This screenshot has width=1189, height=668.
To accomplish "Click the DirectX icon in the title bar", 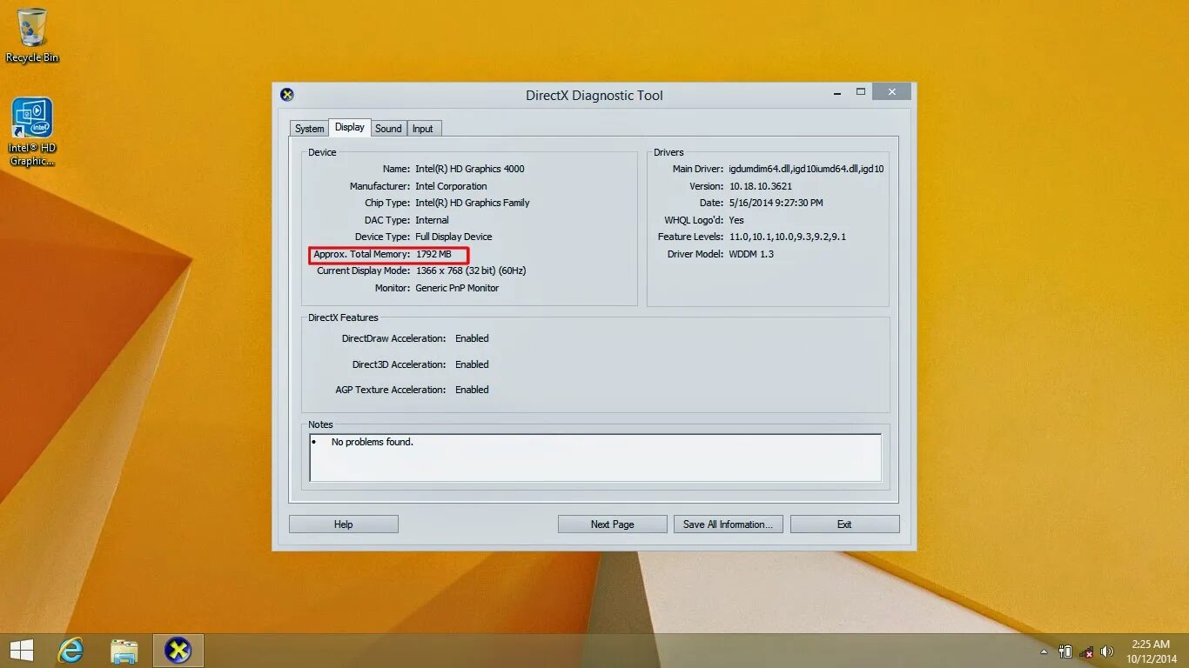I will pyautogui.click(x=287, y=95).
